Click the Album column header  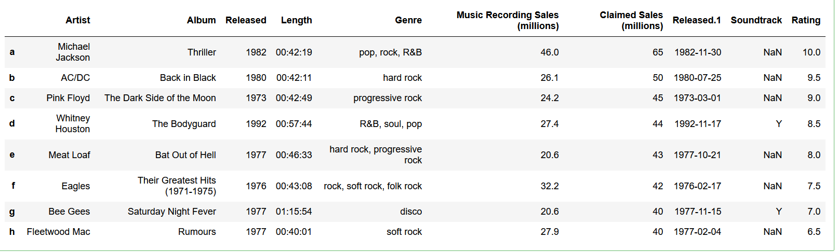pyautogui.click(x=201, y=20)
